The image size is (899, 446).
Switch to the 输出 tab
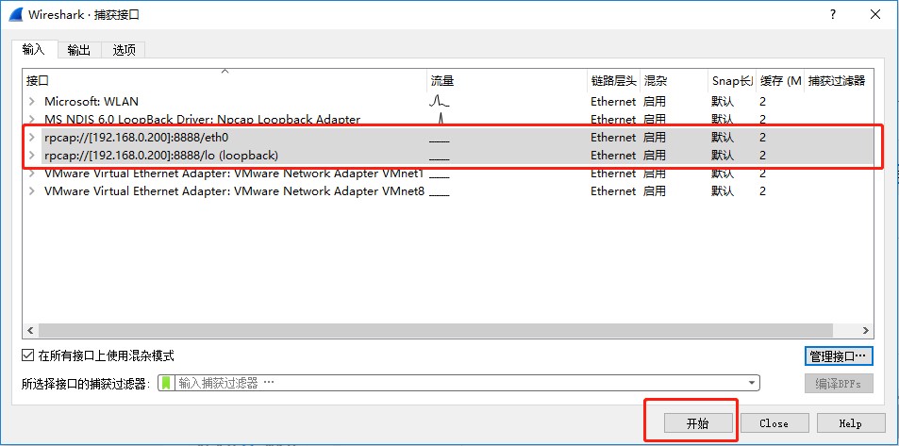tap(79, 50)
